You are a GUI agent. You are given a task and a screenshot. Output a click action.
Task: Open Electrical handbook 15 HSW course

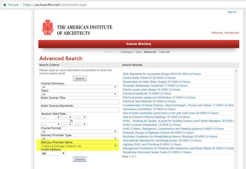point(147,93)
